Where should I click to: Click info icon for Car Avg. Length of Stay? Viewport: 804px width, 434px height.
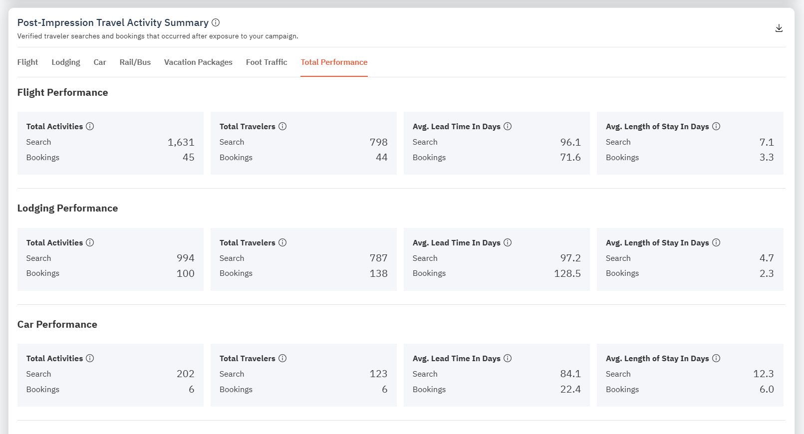click(x=716, y=358)
